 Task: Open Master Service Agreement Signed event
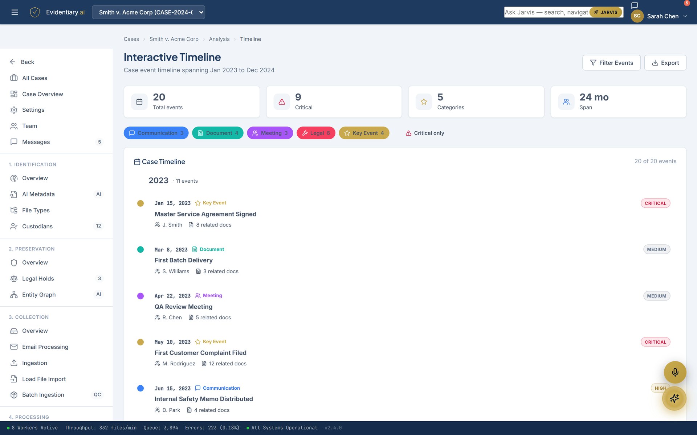click(x=205, y=214)
